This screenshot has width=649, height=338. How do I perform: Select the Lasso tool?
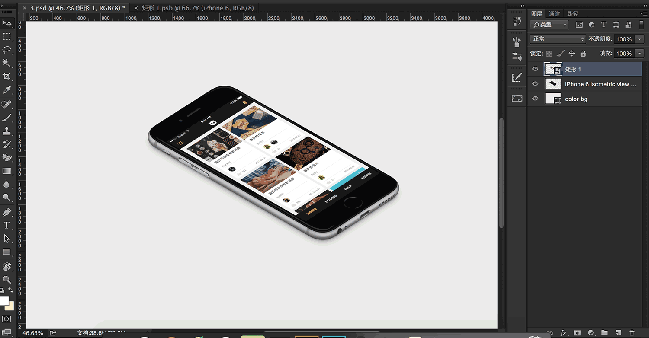click(7, 50)
